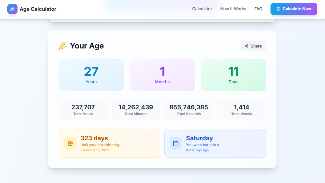Share your age results
Viewport: 325px width, 183px height.
pyautogui.click(x=253, y=46)
